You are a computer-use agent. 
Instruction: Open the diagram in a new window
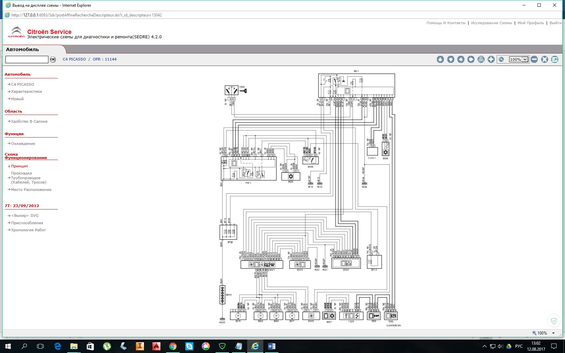click(555, 60)
